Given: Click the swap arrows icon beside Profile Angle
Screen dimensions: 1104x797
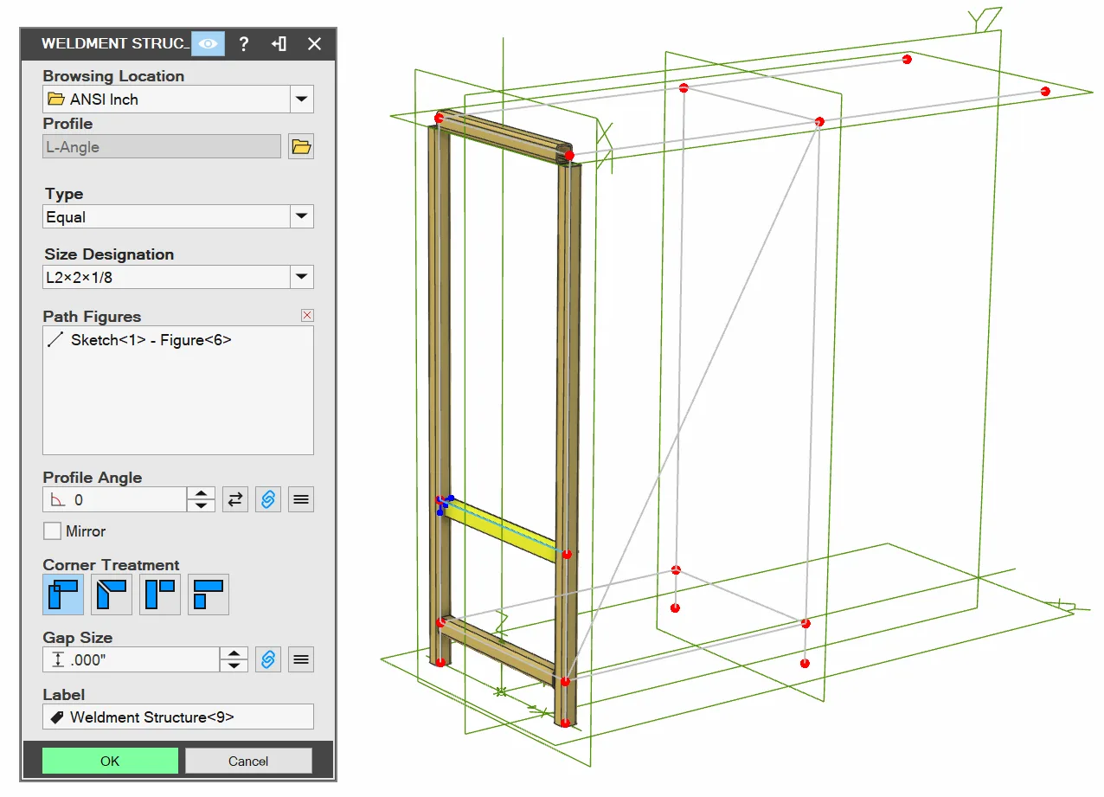Looking at the screenshot, I should click(235, 499).
